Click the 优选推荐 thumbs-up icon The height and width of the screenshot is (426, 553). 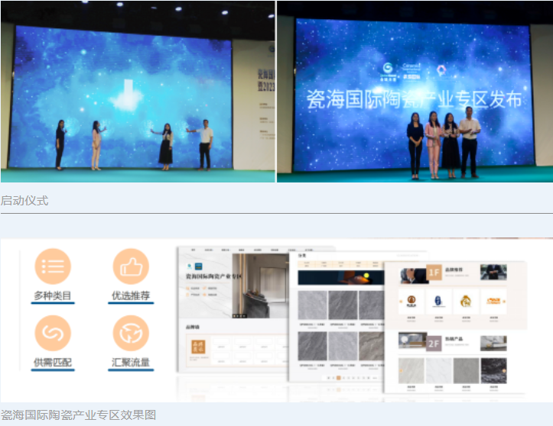[131, 266]
